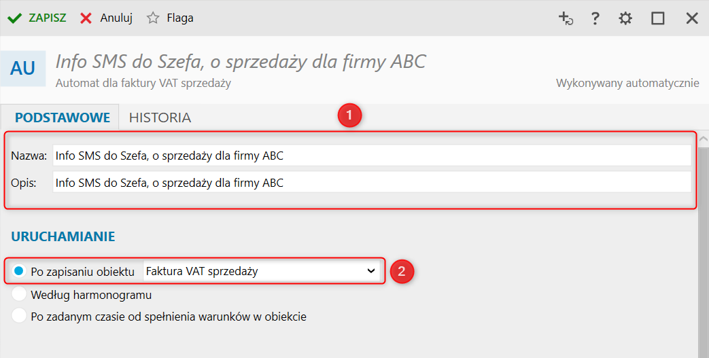Screen dimensions: 709x358
Task: Click into the Nazwa text field
Action: (371, 156)
